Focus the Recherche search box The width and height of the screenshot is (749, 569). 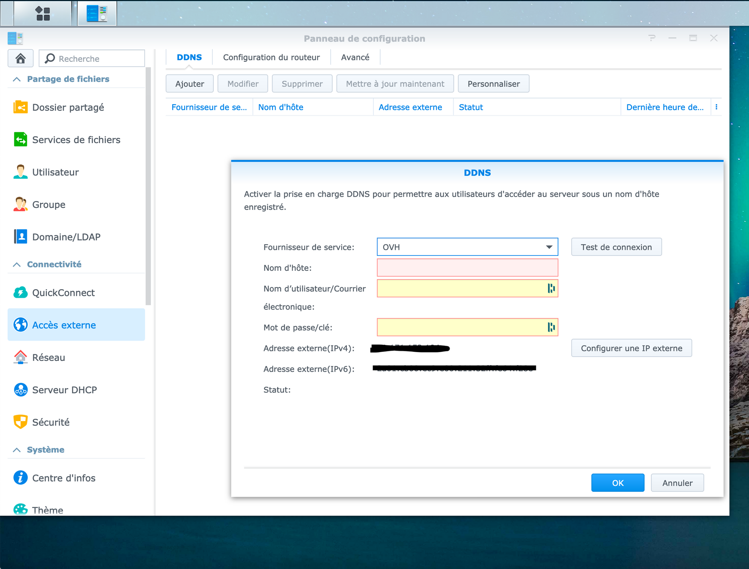tap(92, 58)
